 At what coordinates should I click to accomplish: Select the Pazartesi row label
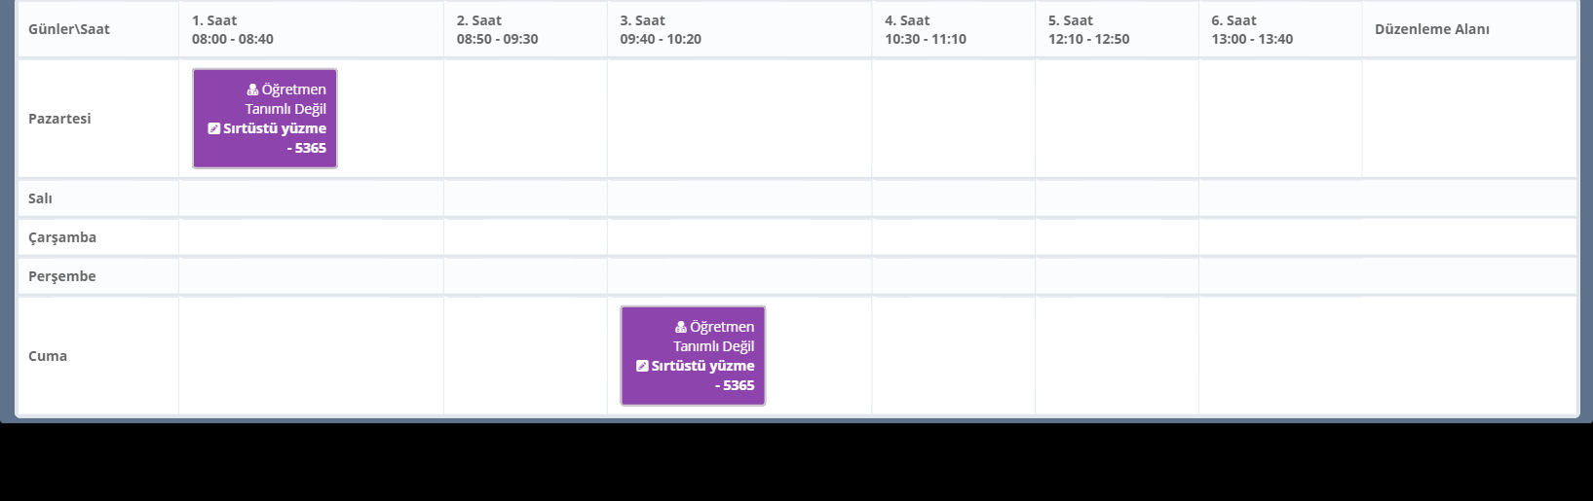point(59,119)
